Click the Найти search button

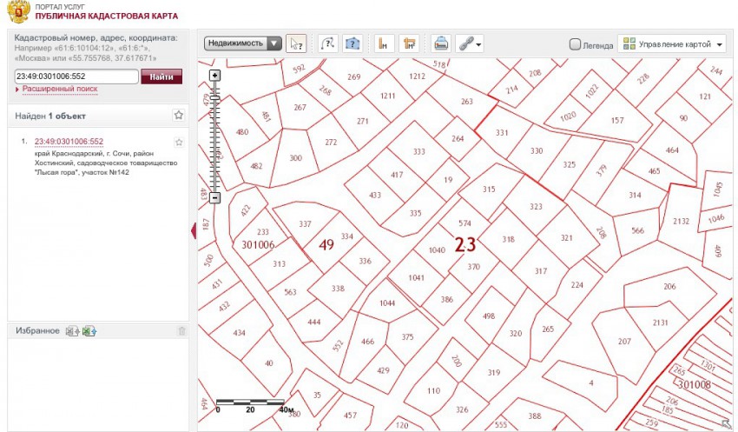(161, 76)
